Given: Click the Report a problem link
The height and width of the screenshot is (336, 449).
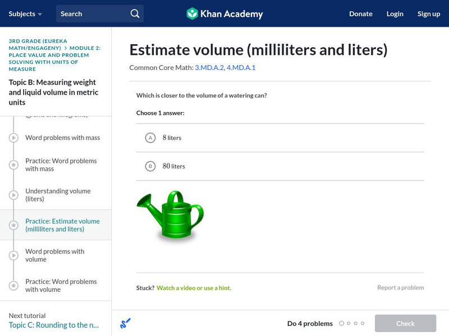Looking at the screenshot, I should pos(401,287).
